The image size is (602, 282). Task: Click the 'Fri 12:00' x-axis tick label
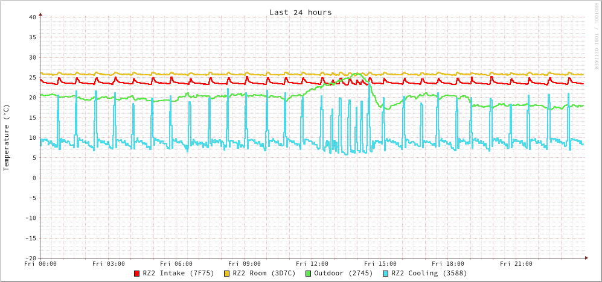(312, 264)
